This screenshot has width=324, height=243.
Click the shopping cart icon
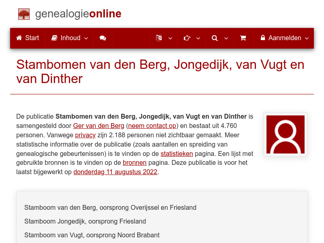(x=243, y=38)
